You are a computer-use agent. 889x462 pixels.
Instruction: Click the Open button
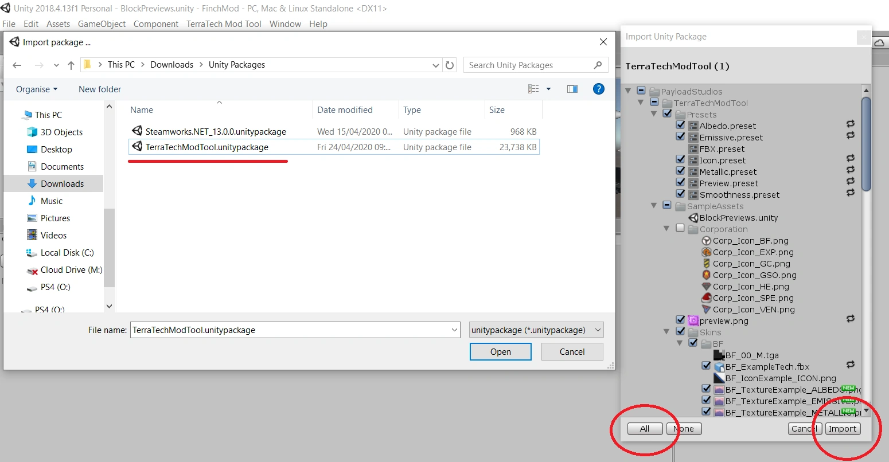501,352
